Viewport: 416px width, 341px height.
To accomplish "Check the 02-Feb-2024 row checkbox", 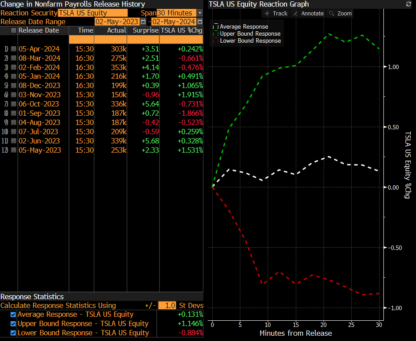I will point(13,67).
